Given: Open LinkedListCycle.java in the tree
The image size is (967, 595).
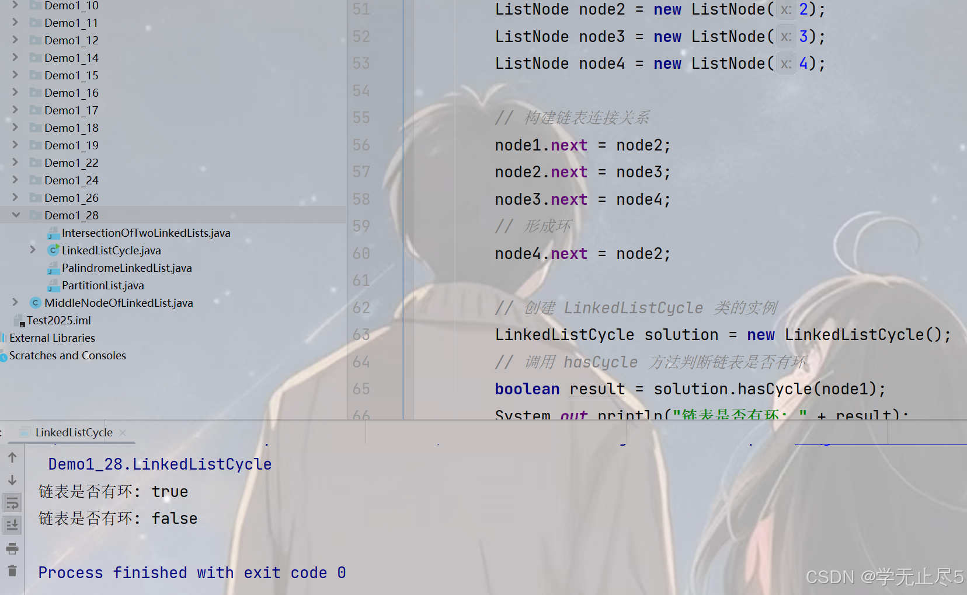Looking at the screenshot, I should click(112, 250).
